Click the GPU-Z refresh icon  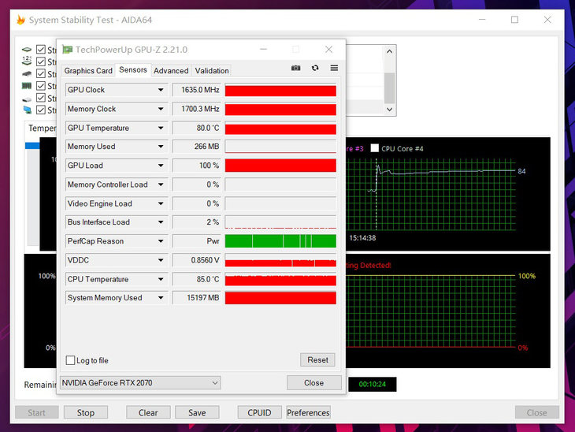tap(315, 68)
